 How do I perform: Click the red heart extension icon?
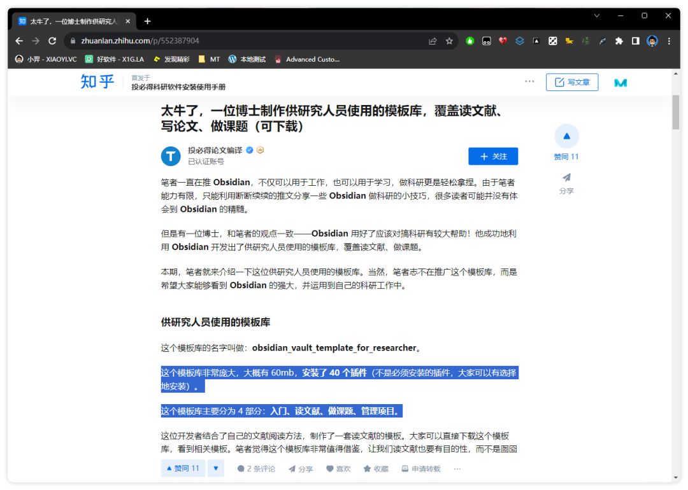pos(503,41)
